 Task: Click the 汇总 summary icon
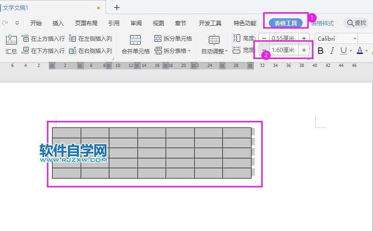click(x=11, y=39)
